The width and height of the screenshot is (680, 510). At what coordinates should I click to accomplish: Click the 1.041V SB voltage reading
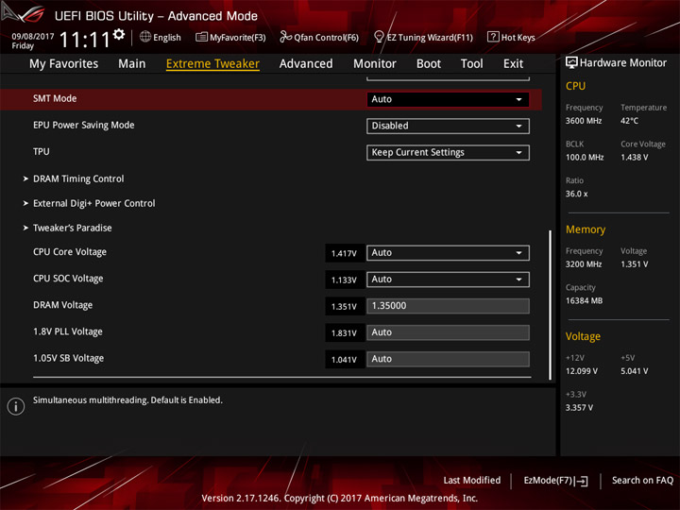pyautogui.click(x=345, y=360)
